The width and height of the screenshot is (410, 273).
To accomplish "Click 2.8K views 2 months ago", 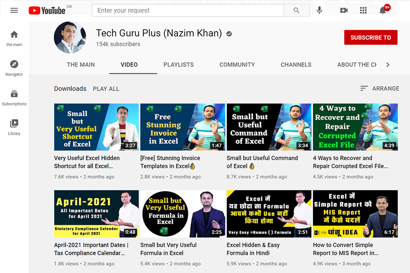I will click(x=170, y=177).
